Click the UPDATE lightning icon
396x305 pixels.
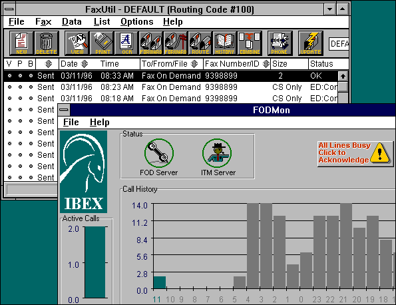point(311,43)
